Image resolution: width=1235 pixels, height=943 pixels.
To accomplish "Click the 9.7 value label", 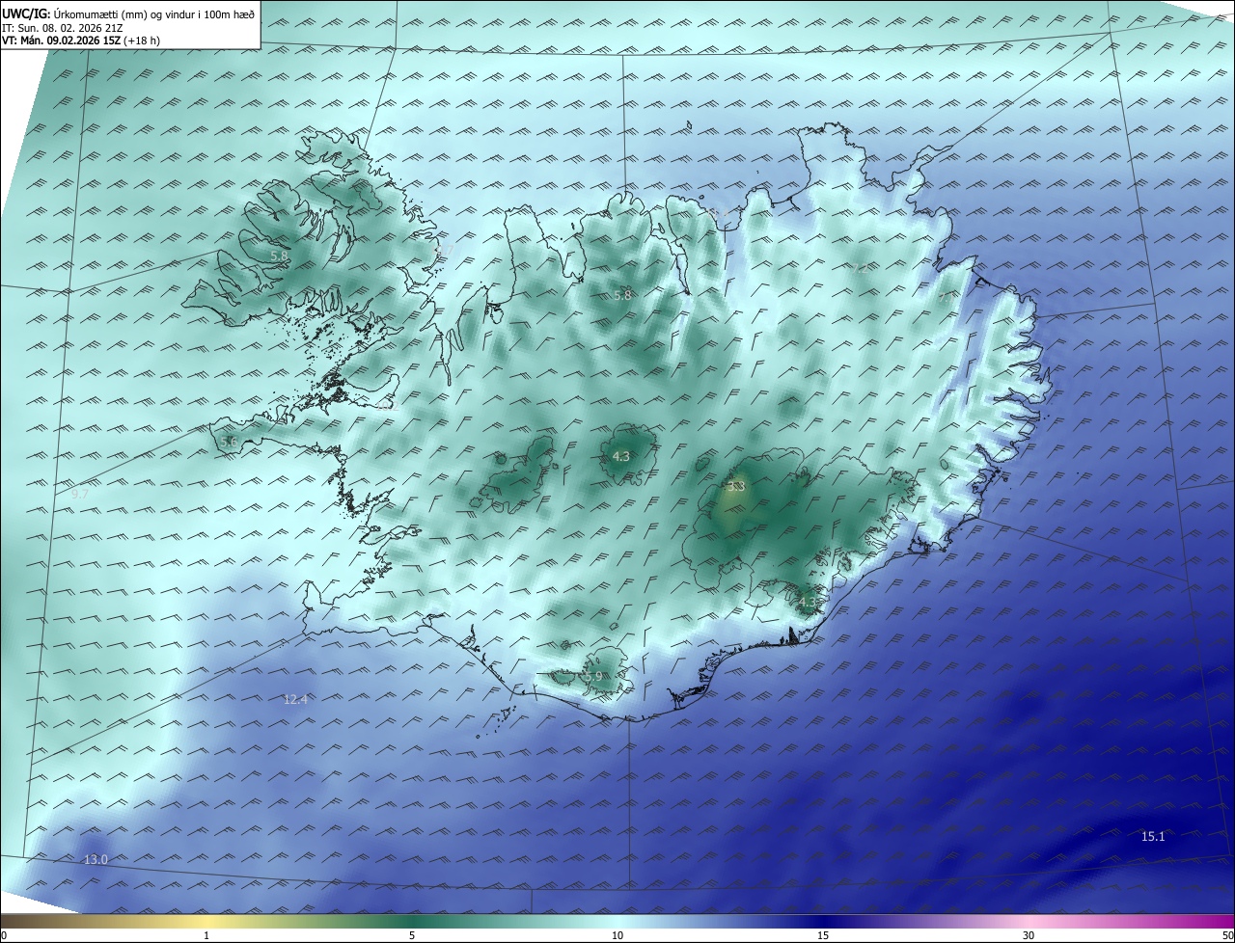I will pyautogui.click(x=80, y=494).
